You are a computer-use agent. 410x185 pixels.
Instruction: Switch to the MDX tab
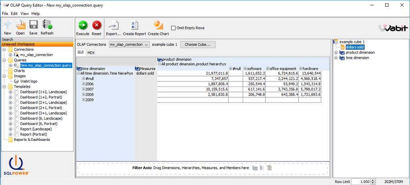click(x=91, y=52)
